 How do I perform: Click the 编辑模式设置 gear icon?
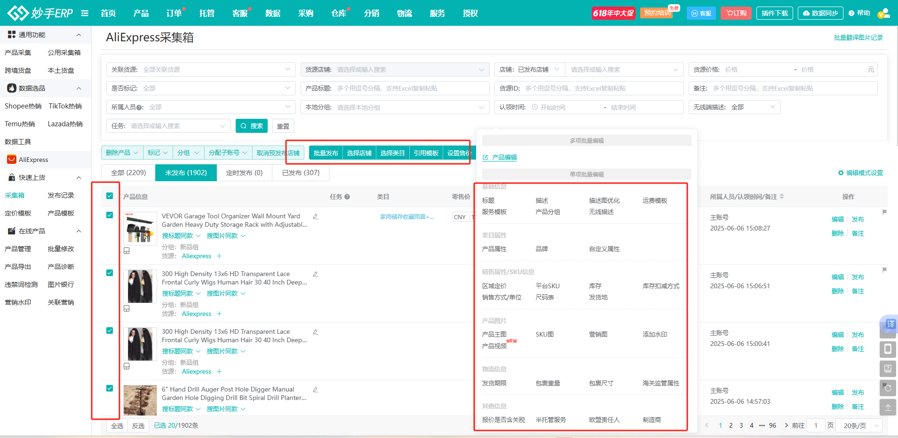(x=841, y=173)
